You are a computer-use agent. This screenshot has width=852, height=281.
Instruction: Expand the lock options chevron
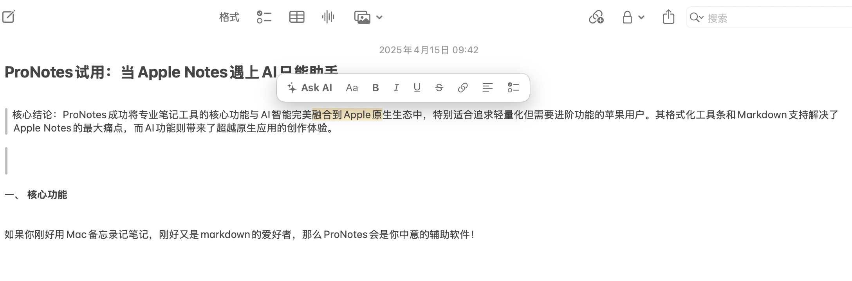[x=641, y=17]
